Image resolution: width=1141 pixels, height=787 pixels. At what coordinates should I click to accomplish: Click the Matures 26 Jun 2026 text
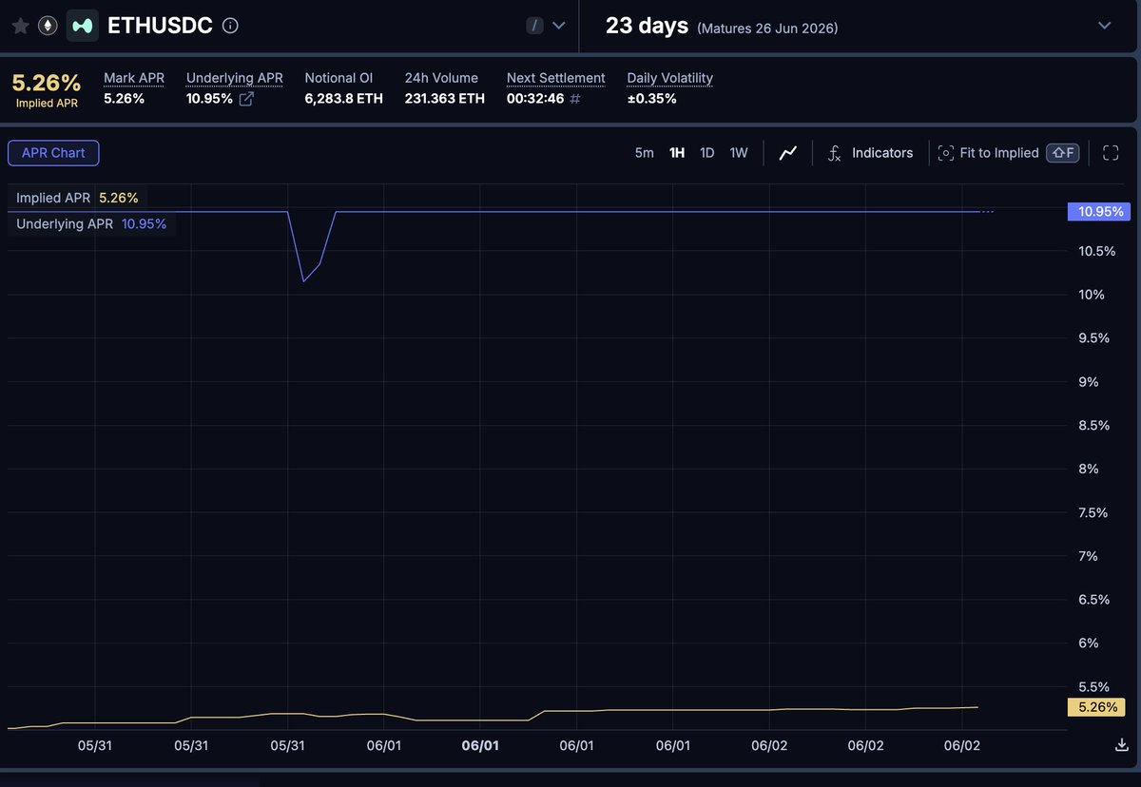767,29
